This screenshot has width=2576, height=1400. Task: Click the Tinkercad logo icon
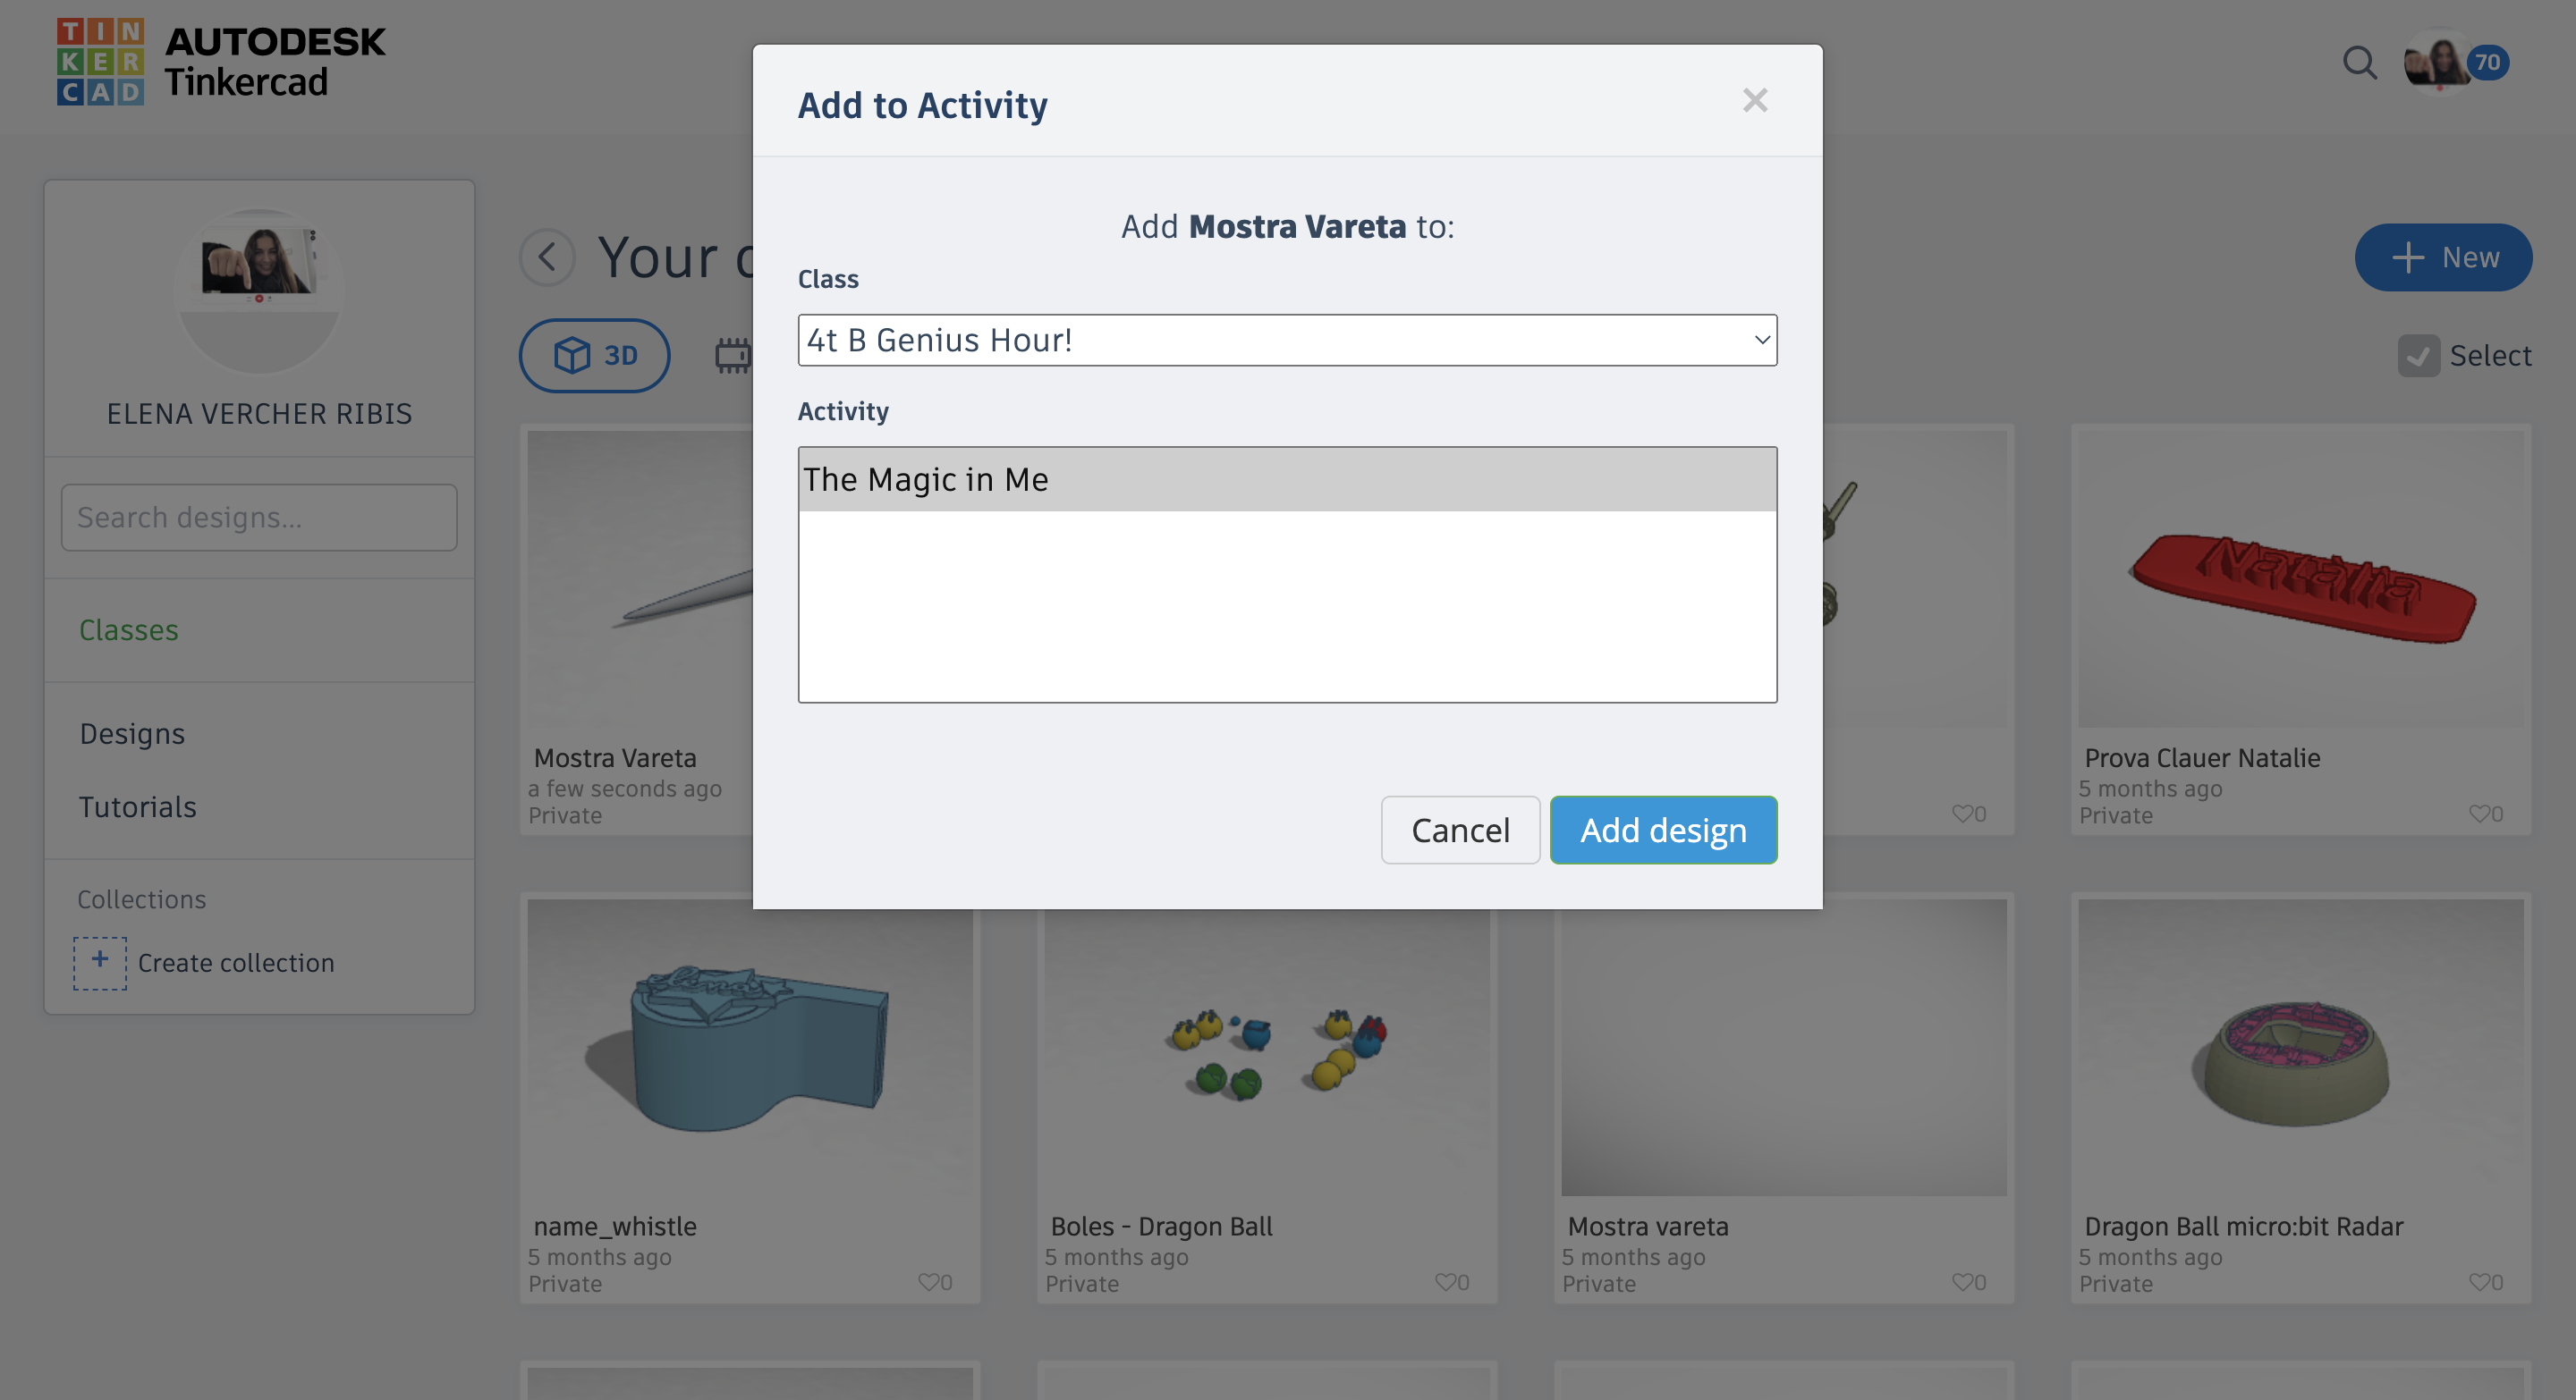(100, 61)
